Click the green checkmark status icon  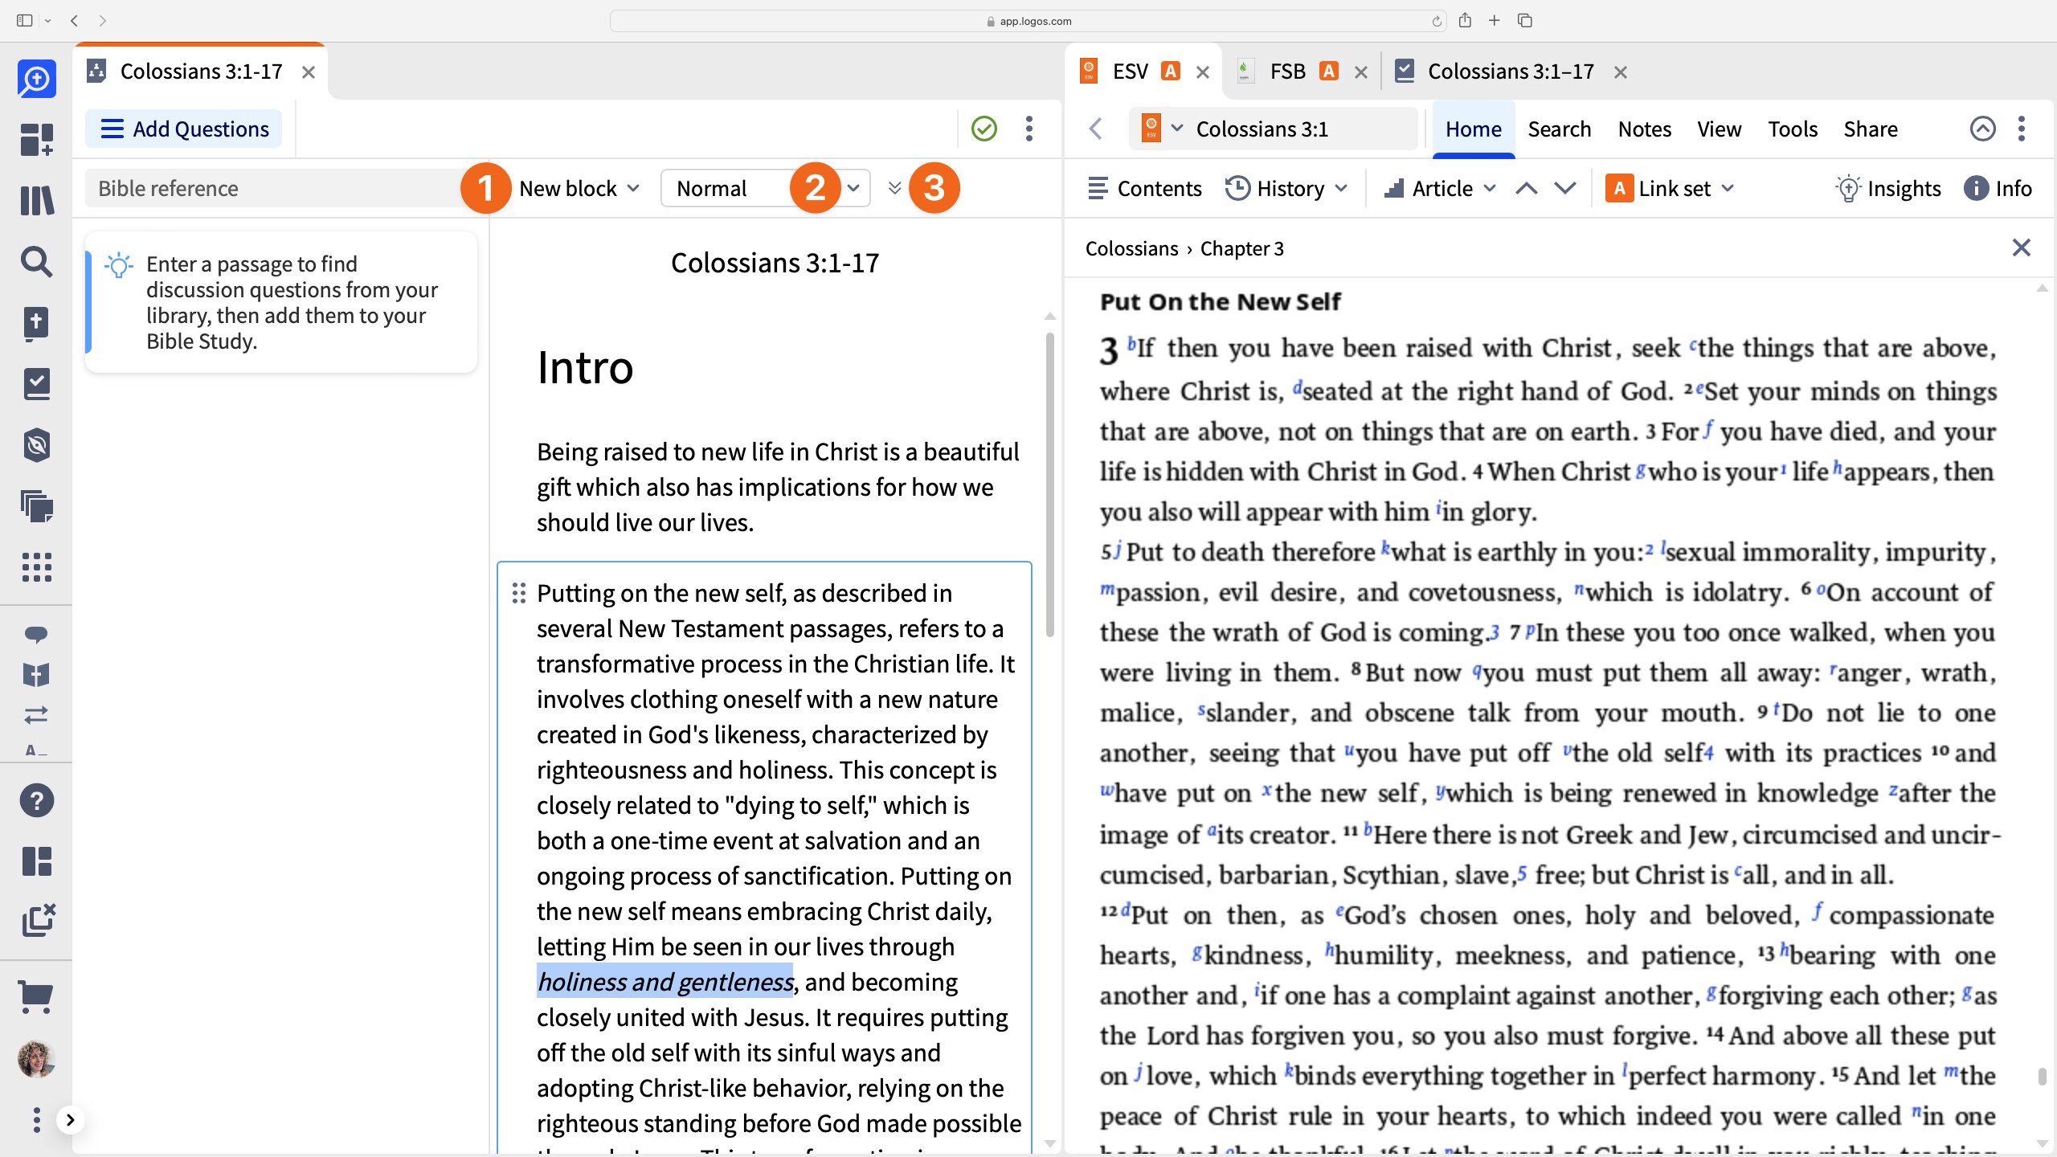(984, 129)
